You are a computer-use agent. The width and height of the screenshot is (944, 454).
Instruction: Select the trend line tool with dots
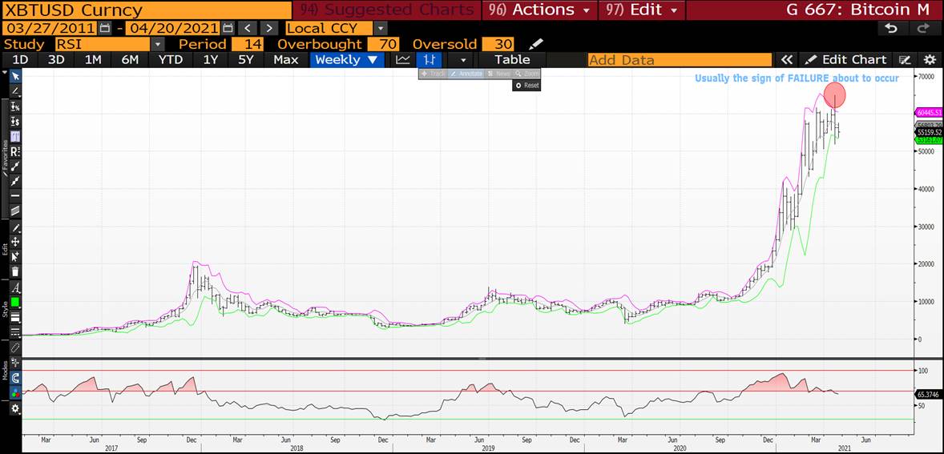[16, 166]
